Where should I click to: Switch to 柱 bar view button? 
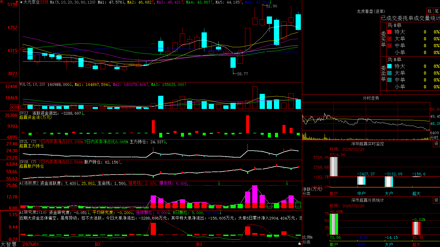[x=430, y=11]
